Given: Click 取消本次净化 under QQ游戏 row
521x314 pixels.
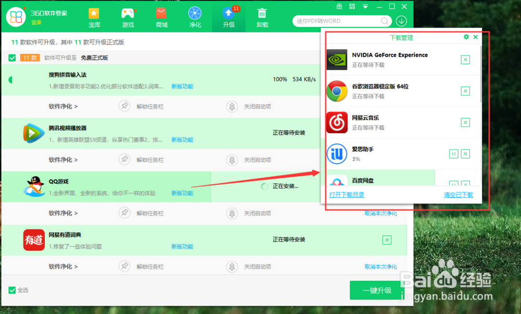Looking at the screenshot, I should click(x=381, y=213).
